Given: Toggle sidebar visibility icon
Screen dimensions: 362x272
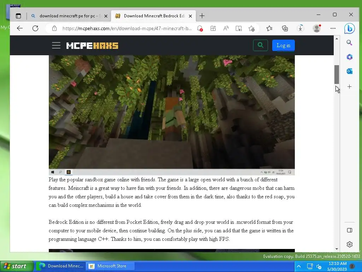Looking at the screenshot, I should pos(350,230).
